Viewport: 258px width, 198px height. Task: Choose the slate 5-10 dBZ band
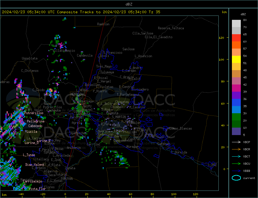click(236, 131)
